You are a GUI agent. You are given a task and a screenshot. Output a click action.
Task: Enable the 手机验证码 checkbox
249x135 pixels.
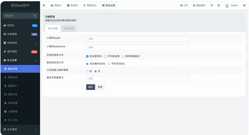pyautogui.click(x=105, y=56)
